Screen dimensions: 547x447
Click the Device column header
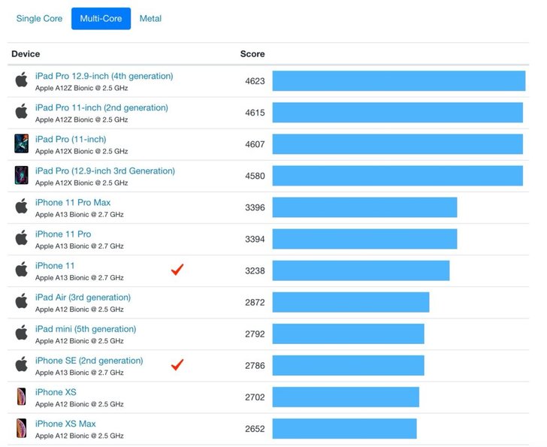point(26,54)
